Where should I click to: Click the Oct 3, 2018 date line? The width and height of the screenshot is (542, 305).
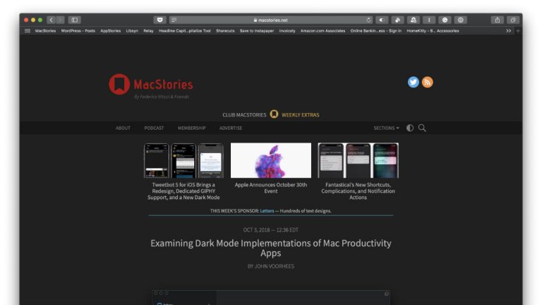click(271, 230)
